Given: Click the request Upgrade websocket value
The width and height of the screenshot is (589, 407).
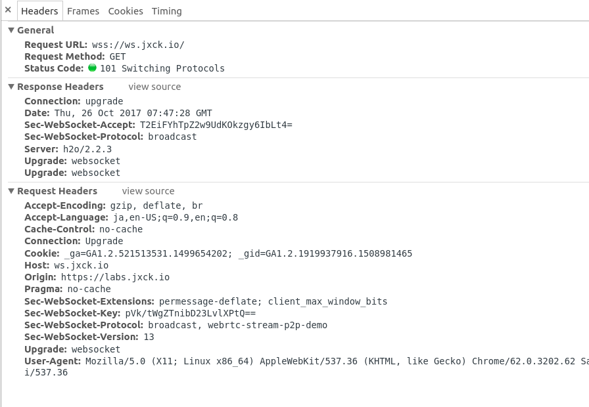Looking at the screenshot, I should [96, 349].
